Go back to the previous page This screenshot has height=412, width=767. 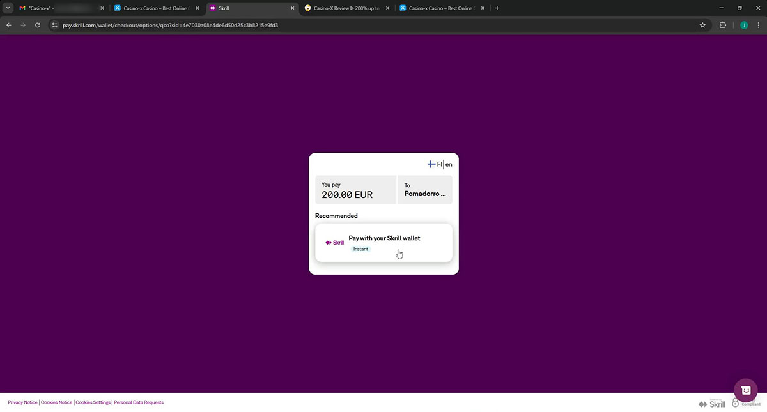pyautogui.click(x=9, y=26)
